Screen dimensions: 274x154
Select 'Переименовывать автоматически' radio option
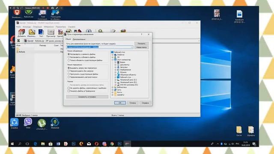pos(68,77)
